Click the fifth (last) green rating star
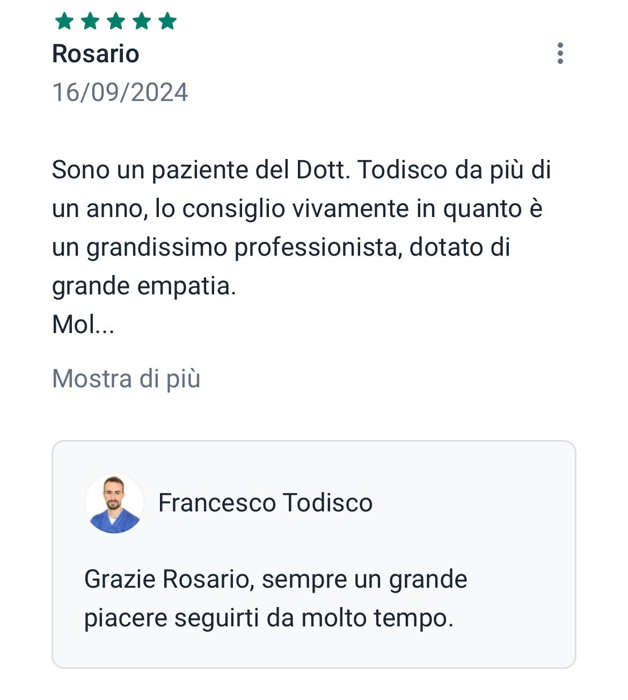Screen dimensions: 628x700 (167, 21)
